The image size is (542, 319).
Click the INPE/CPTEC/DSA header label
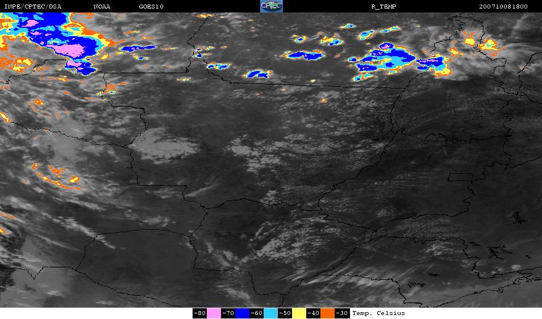33,7
